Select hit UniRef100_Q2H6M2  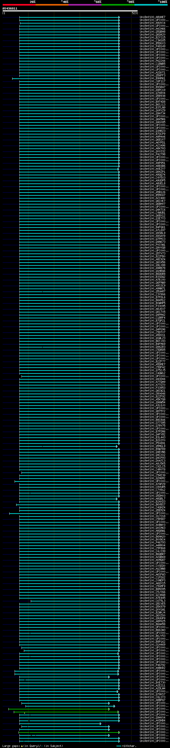coord(152,478)
